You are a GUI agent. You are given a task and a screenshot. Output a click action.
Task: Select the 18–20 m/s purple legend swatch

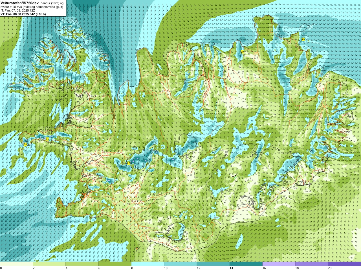[311, 264]
